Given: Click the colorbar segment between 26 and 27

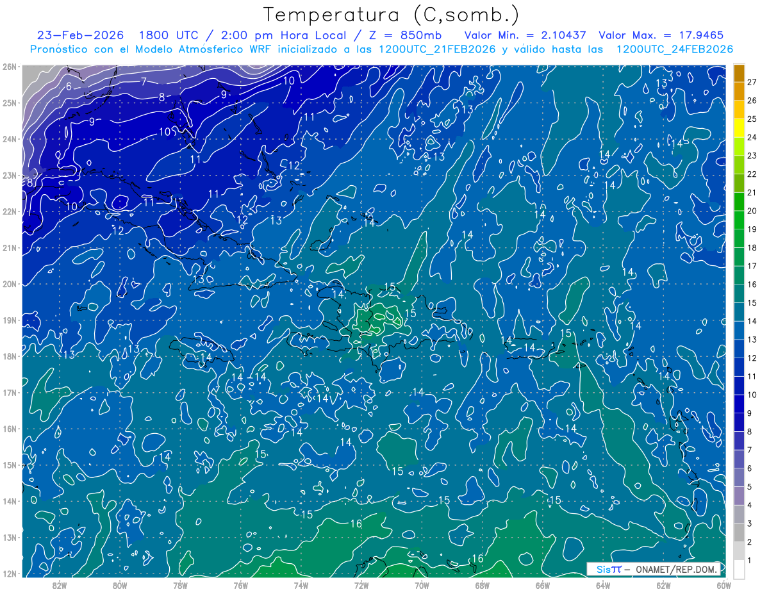Looking at the screenshot, I should 740,91.
